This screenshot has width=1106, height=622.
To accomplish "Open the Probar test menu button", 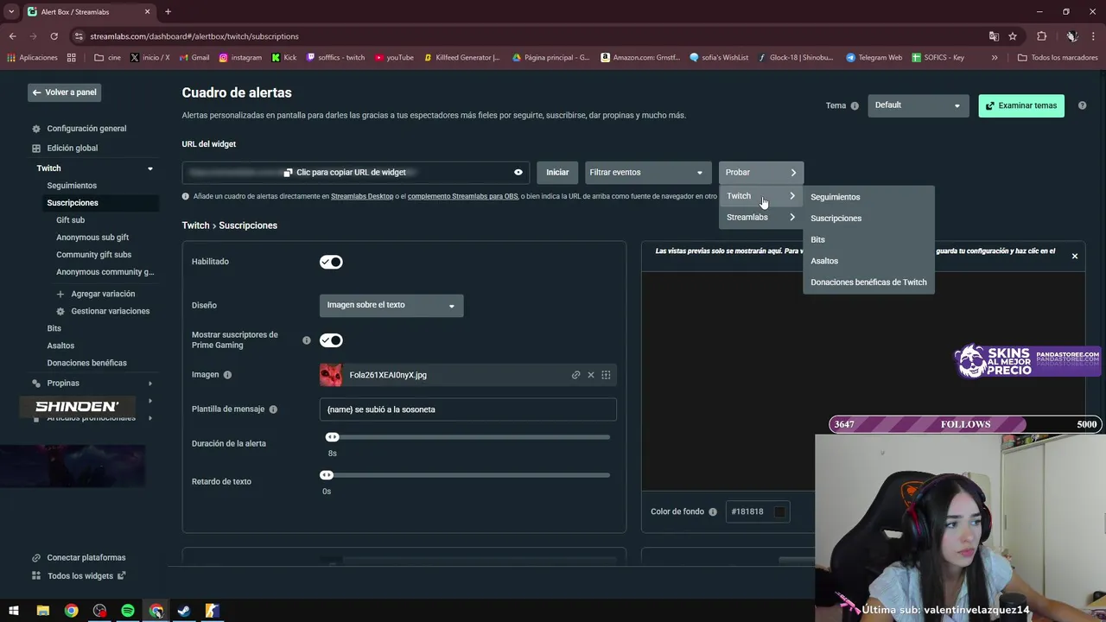I will (x=761, y=172).
